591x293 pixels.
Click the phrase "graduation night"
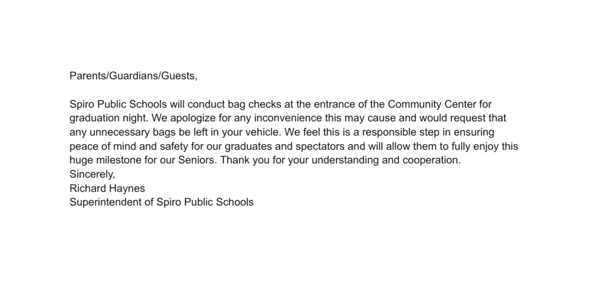pyautogui.click(x=108, y=118)
